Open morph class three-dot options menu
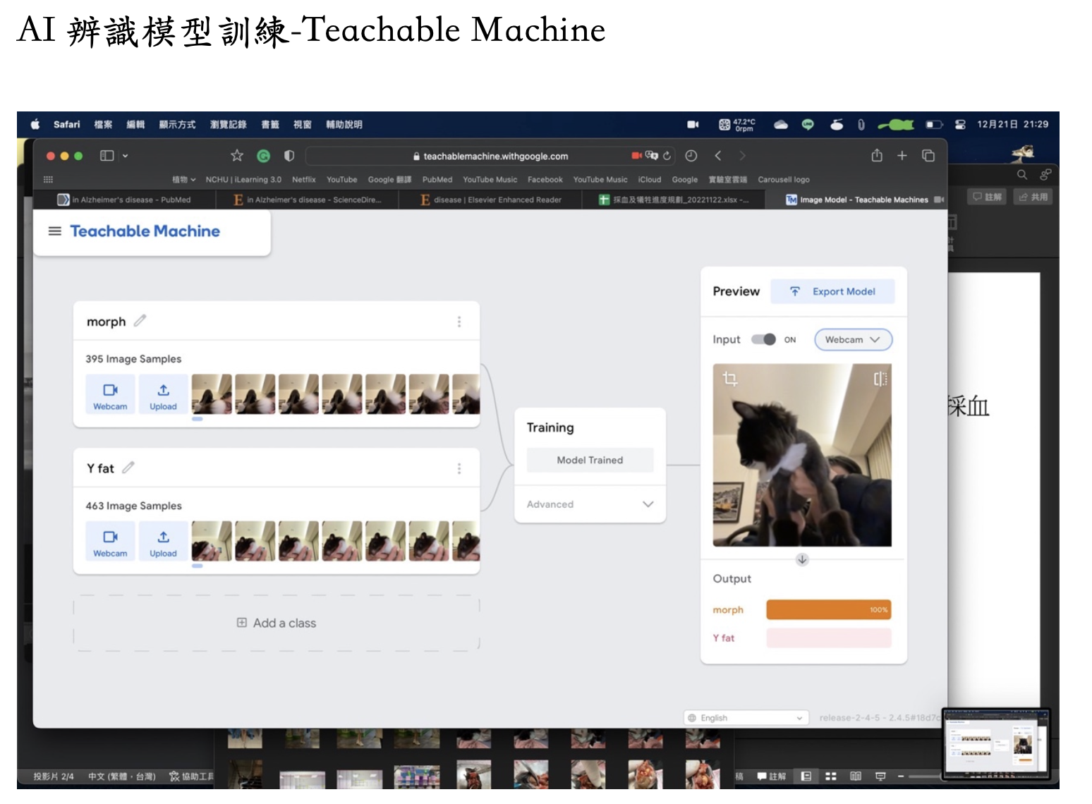 (x=459, y=322)
